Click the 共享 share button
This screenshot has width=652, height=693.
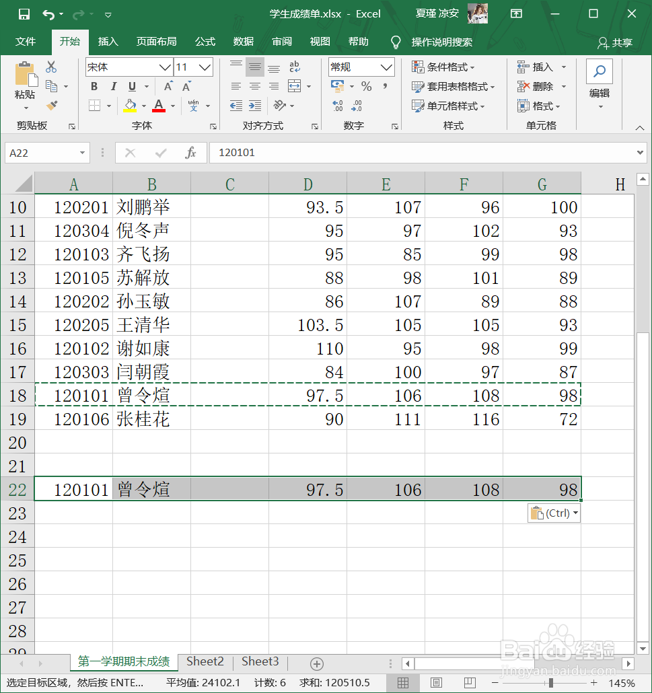tap(614, 42)
